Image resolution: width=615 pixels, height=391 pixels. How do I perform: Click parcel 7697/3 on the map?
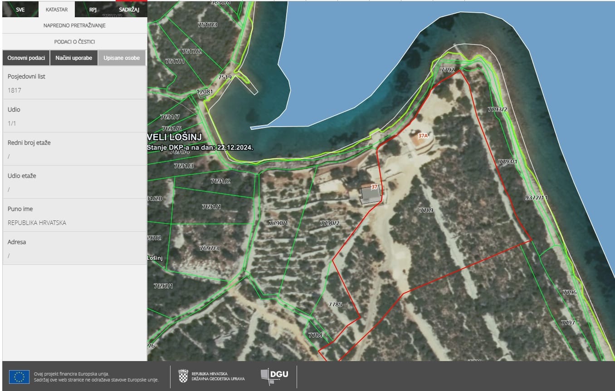click(x=209, y=248)
